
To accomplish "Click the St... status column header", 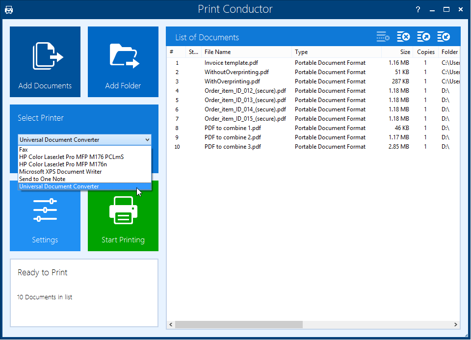I will 194,52.
